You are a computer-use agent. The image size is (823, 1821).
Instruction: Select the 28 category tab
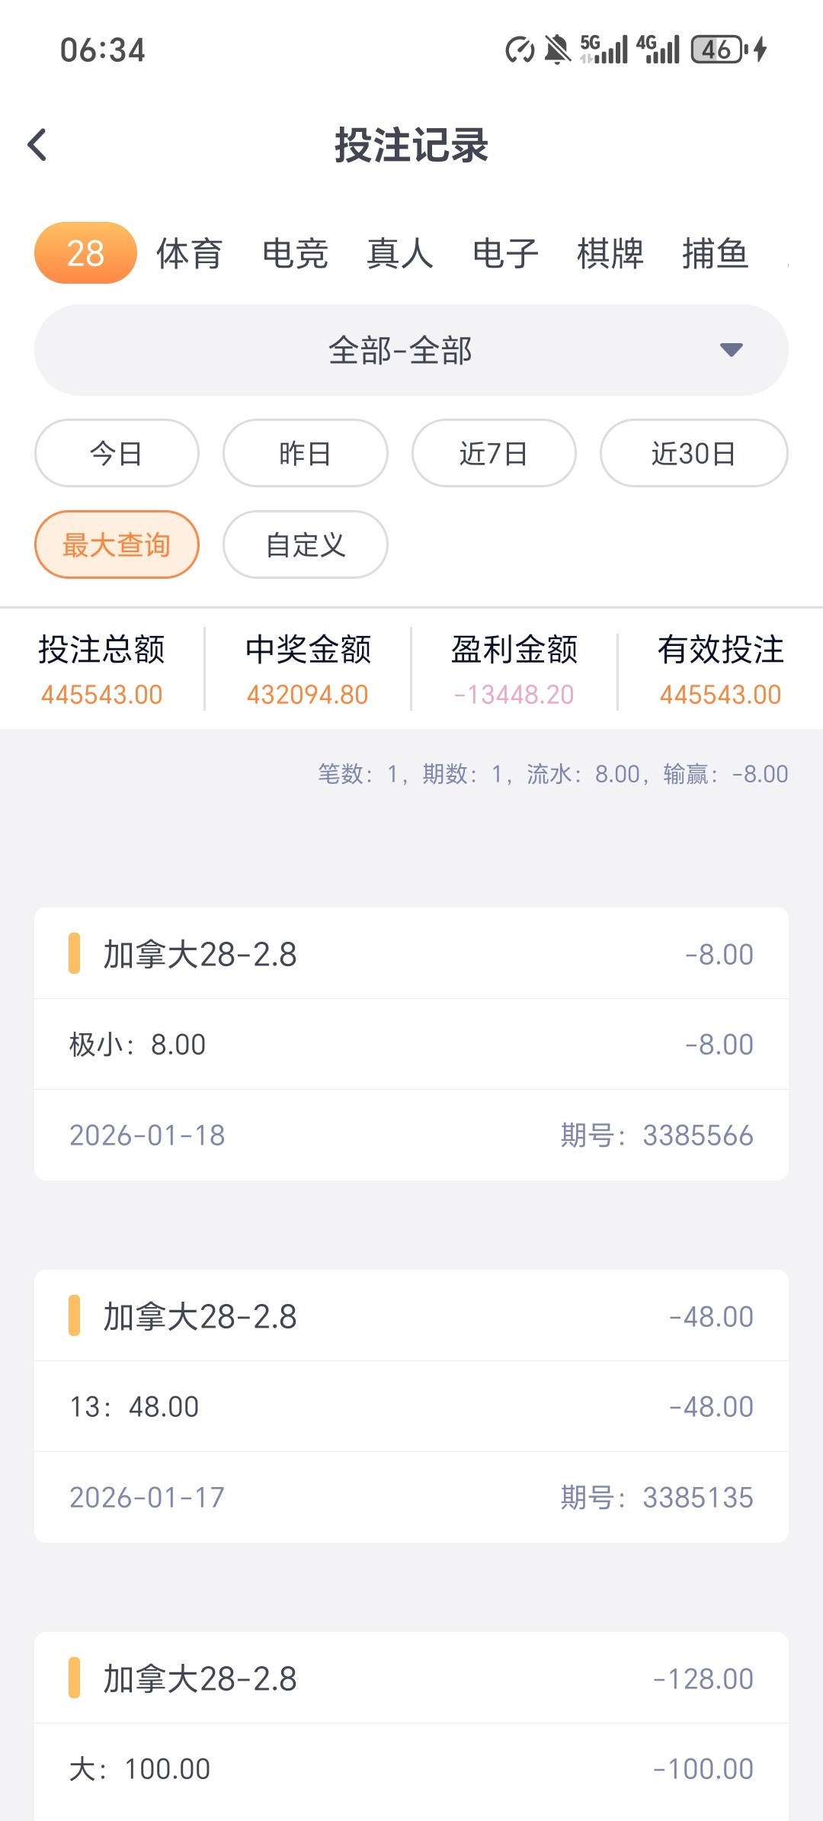85,253
